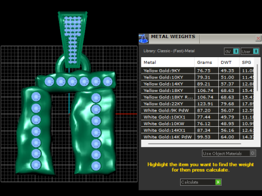Select the White Gold:10KX1 row
Image resolution: width=262 pixels, height=196 pixels.
click(x=198, y=117)
